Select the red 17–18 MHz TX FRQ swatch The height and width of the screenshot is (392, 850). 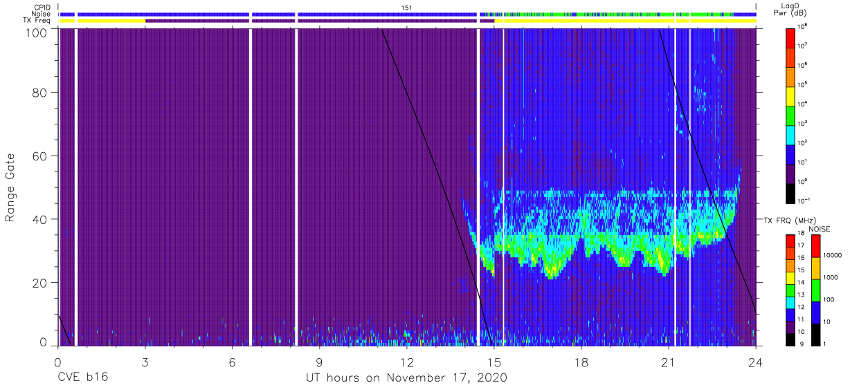coord(792,241)
